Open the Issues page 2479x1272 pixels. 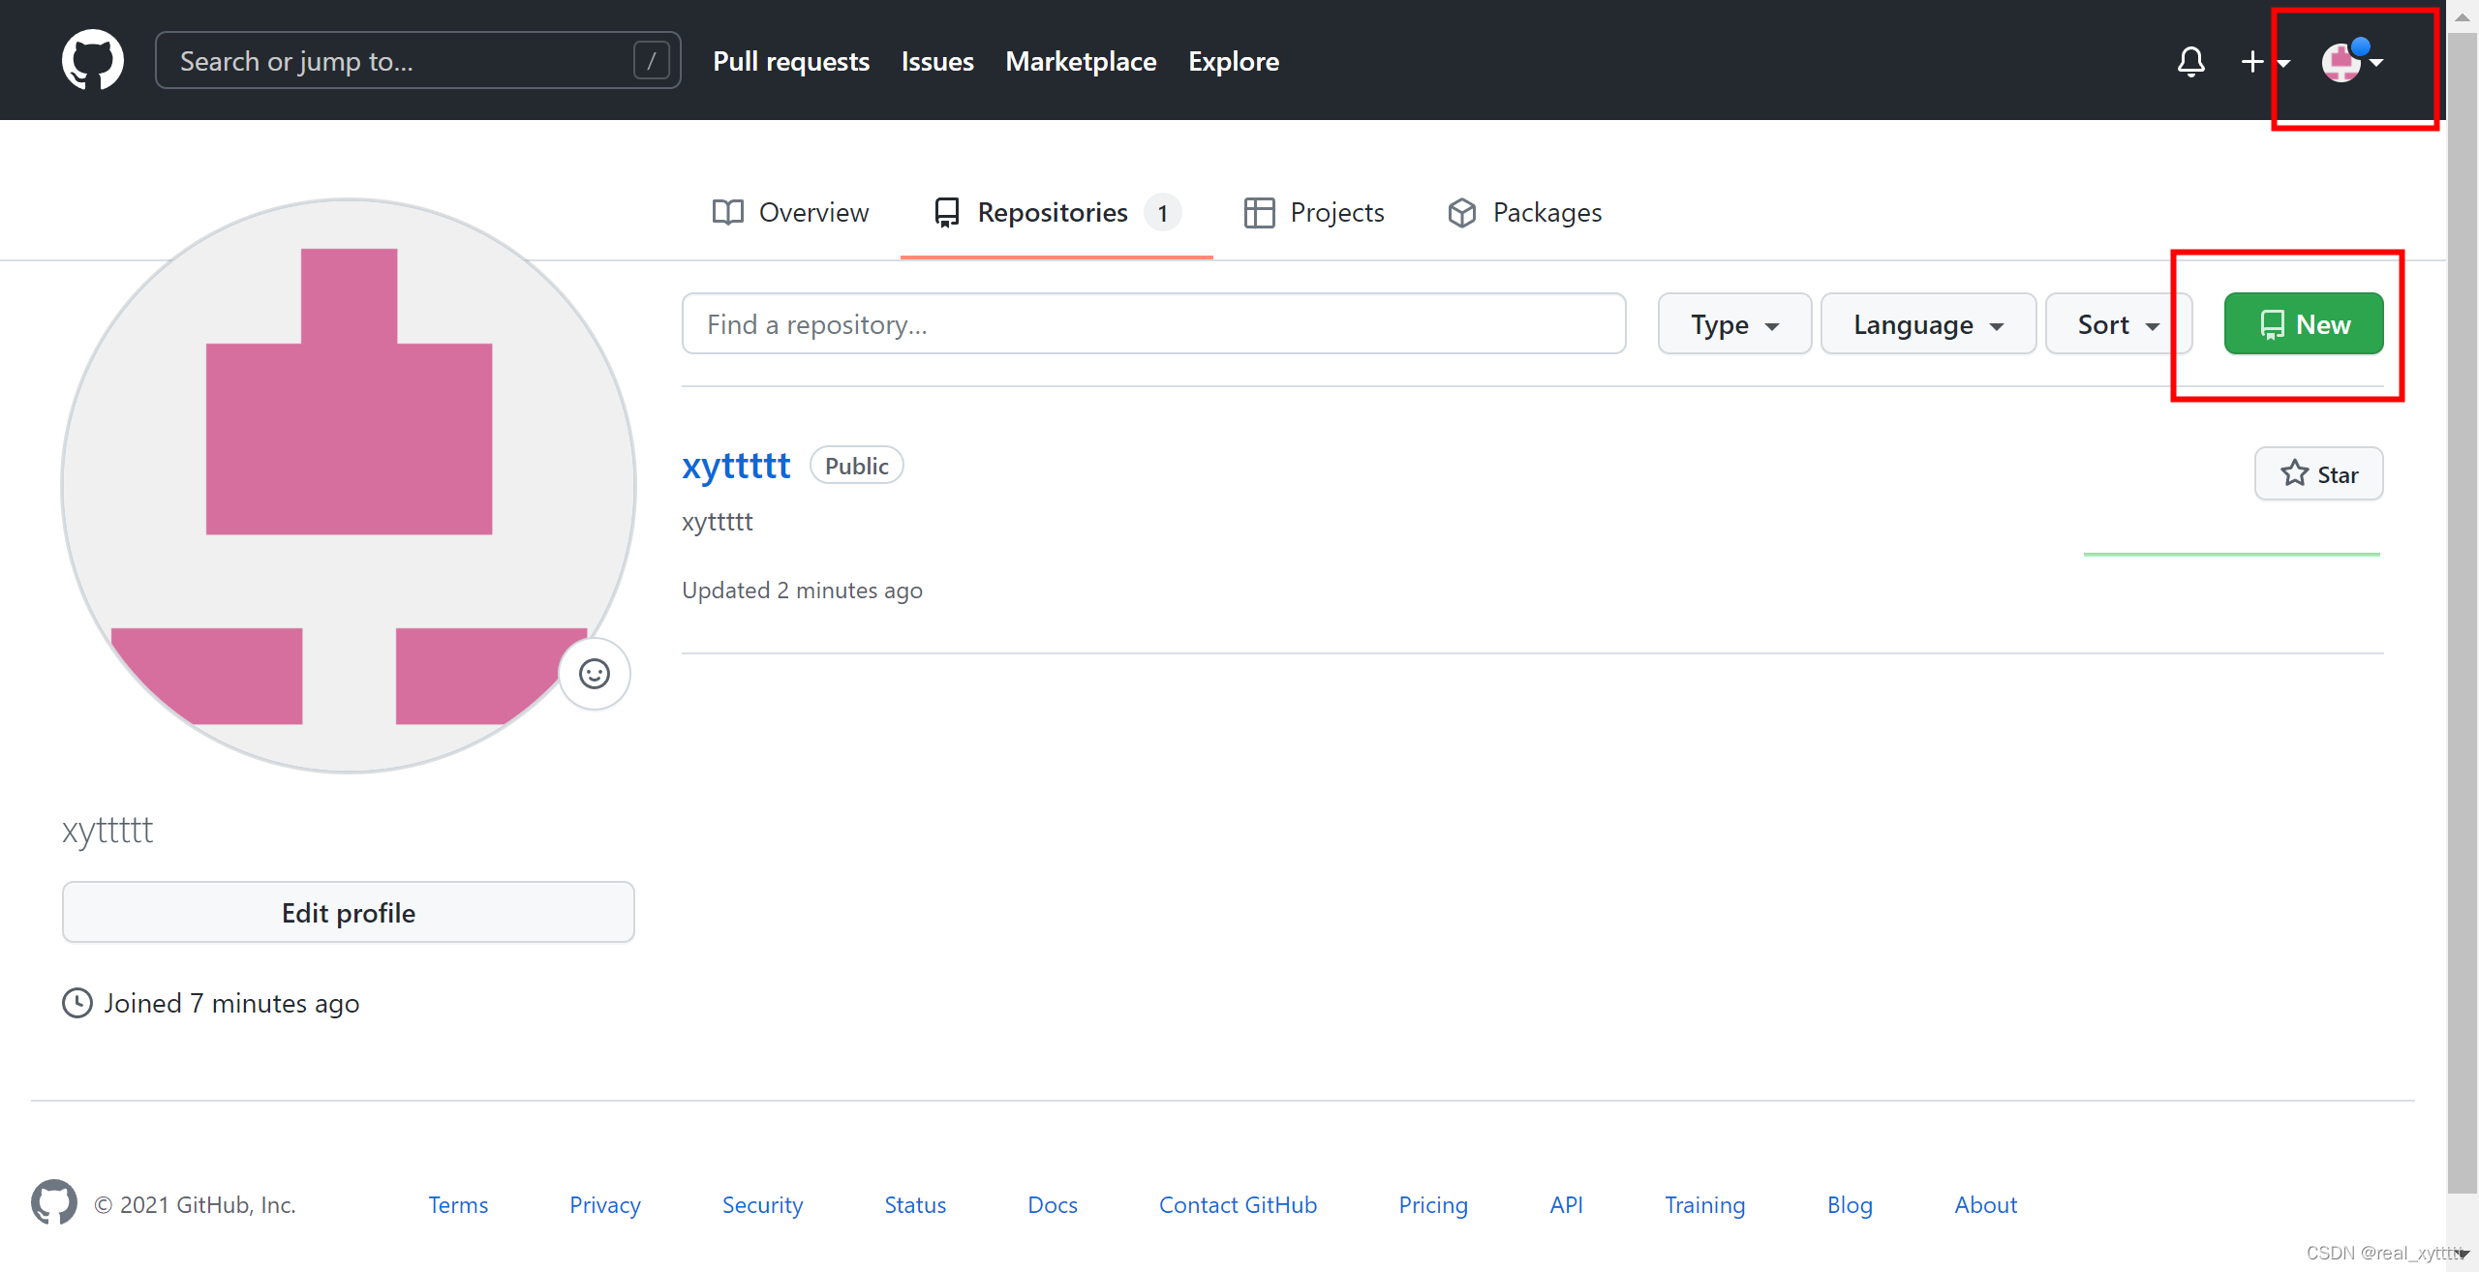coord(937,61)
